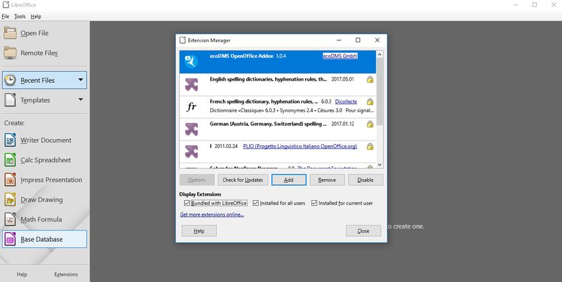562x282 pixels.
Task: Open the Help menu in menu bar
Action: click(36, 17)
